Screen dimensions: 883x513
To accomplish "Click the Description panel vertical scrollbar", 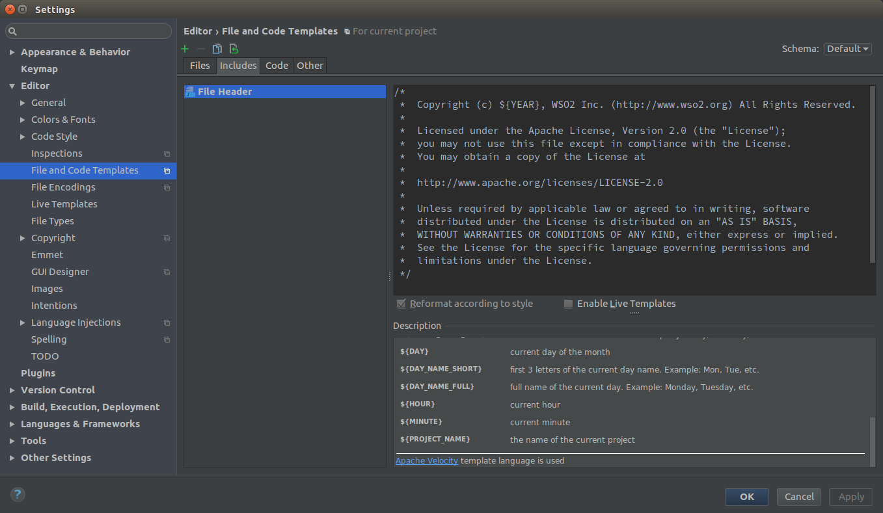I will point(873,441).
